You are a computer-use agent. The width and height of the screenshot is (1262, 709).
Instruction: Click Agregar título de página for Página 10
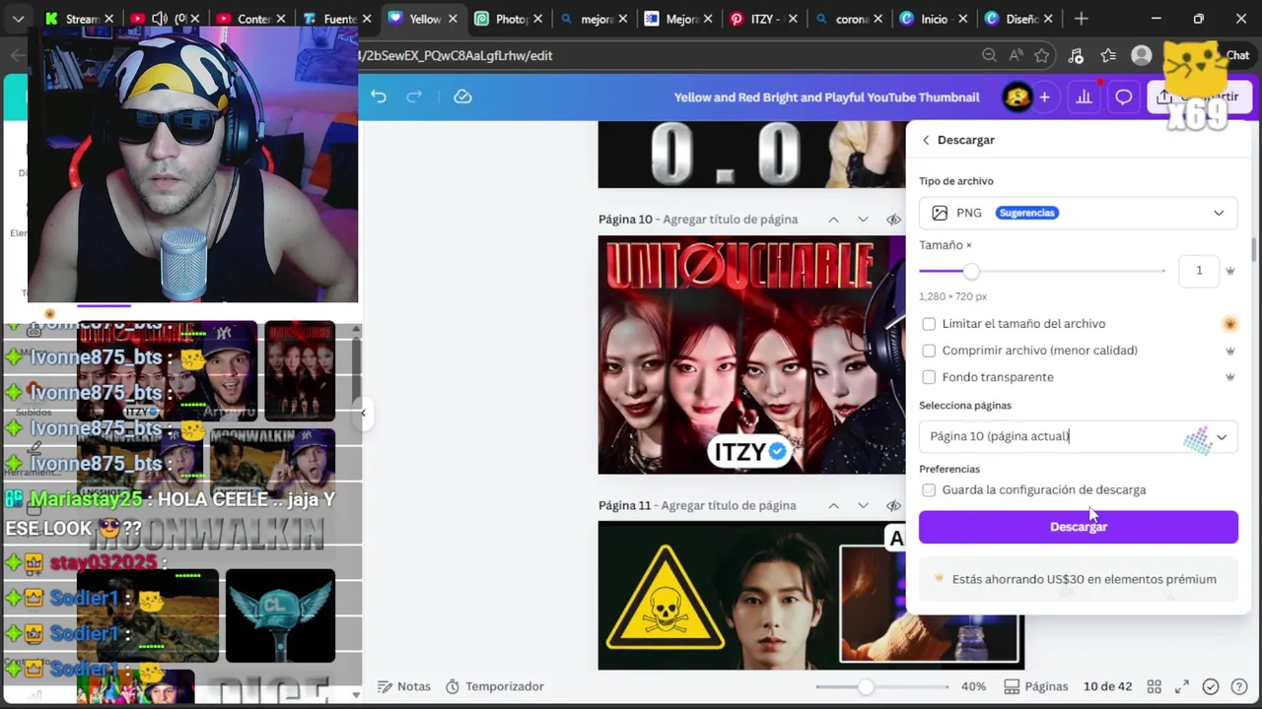click(730, 220)
